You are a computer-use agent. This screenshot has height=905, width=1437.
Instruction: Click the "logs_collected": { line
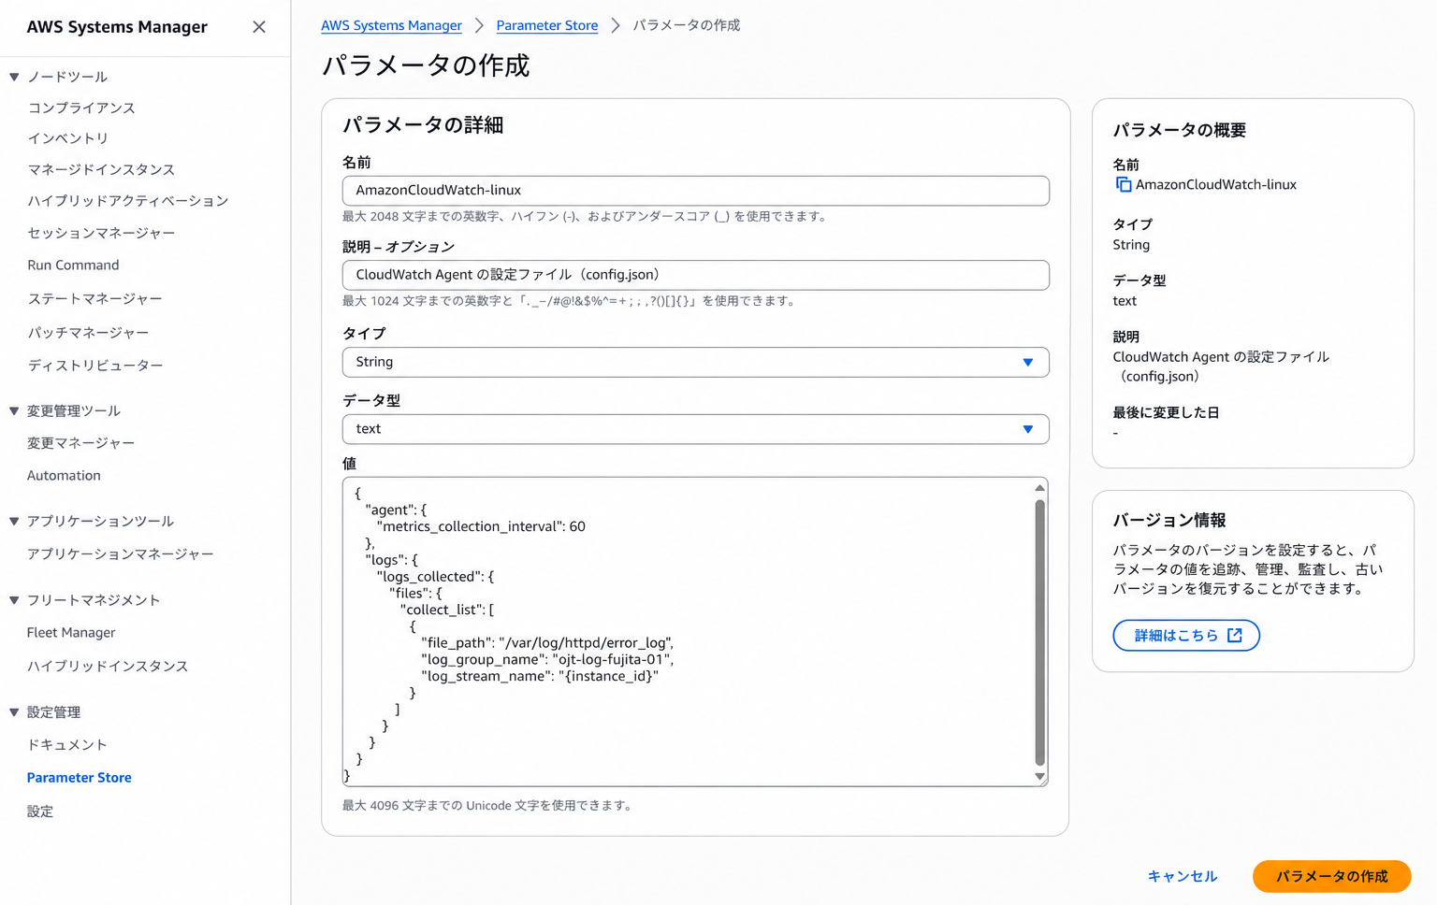point(435,577)
